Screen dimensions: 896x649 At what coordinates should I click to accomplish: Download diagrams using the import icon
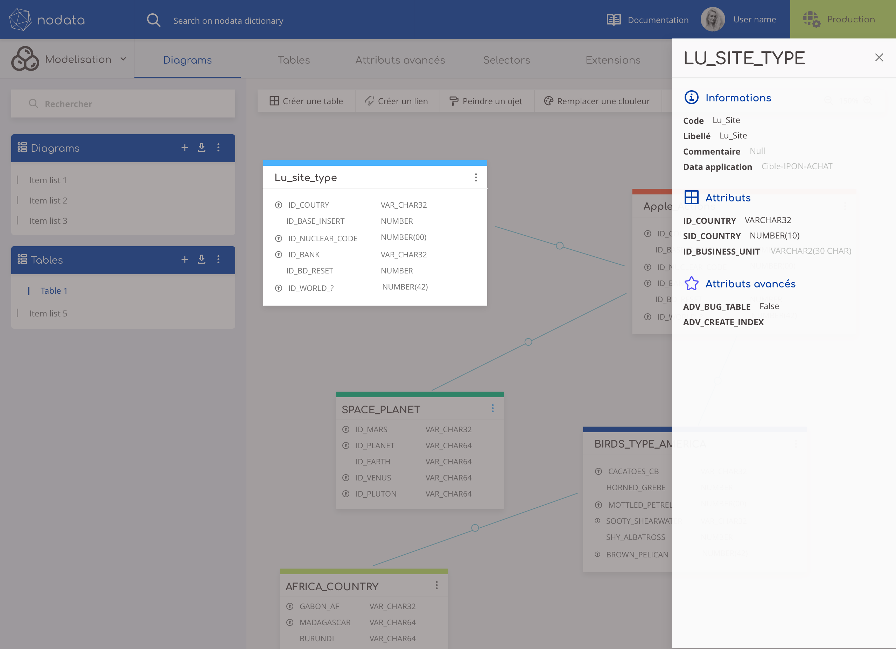point(202,148)
